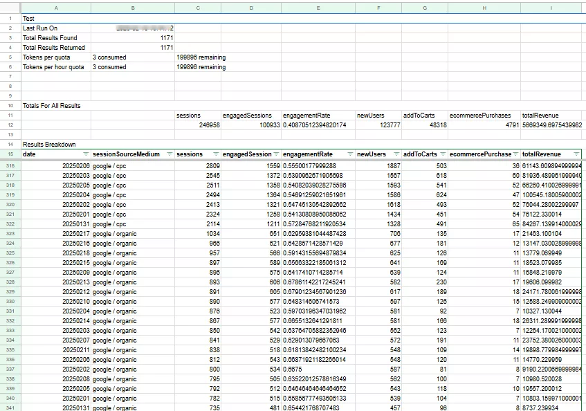The height and width of the screenshot is (411, 586).
Task: Click the addToCarts column filter icon in row 15
Action: [443, 154]
